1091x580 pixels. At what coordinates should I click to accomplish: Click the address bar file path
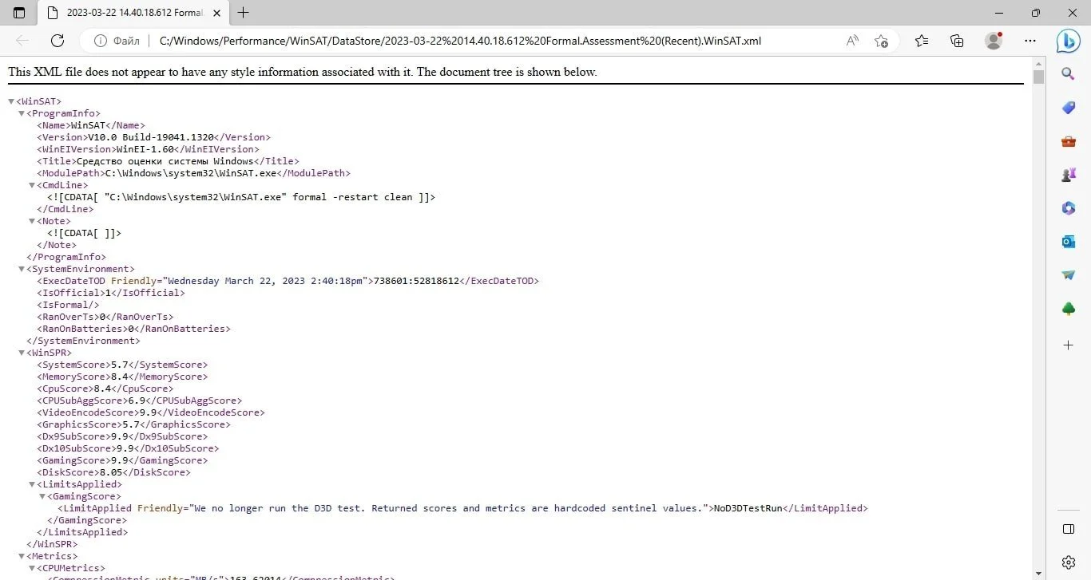coord(461,41)
